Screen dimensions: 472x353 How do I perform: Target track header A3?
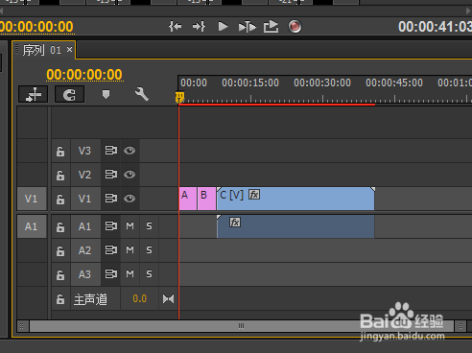[x=85, y=274]
